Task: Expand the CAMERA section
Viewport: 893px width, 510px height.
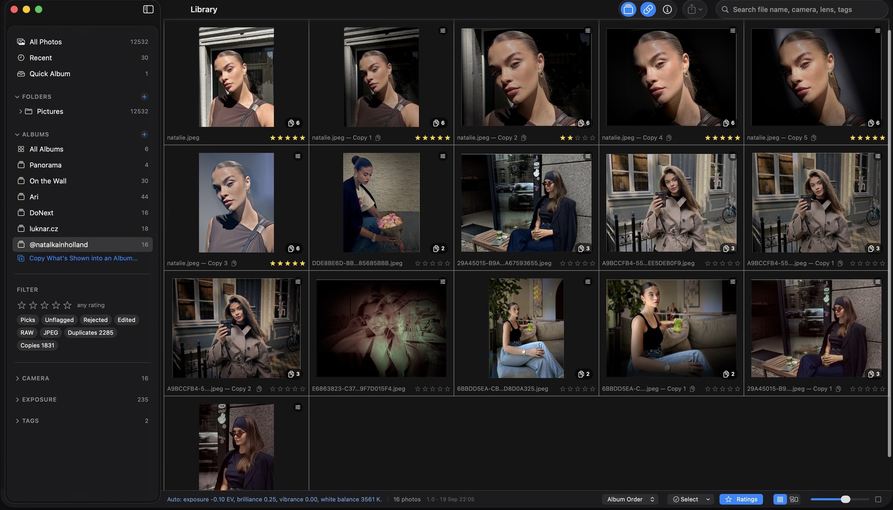Action: pyautogui.click(x=17, y=379)
